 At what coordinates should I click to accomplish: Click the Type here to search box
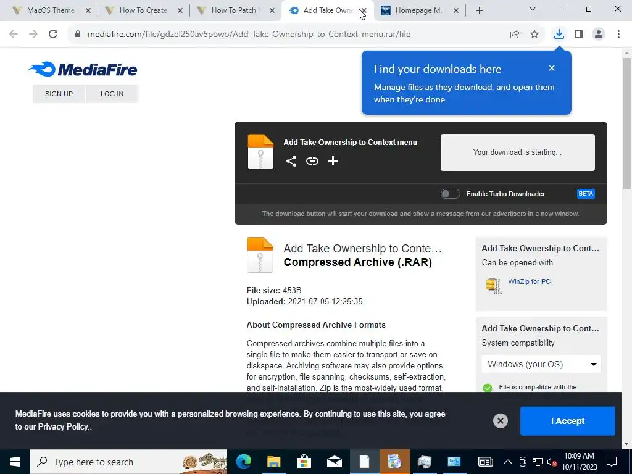coord(128,462)
